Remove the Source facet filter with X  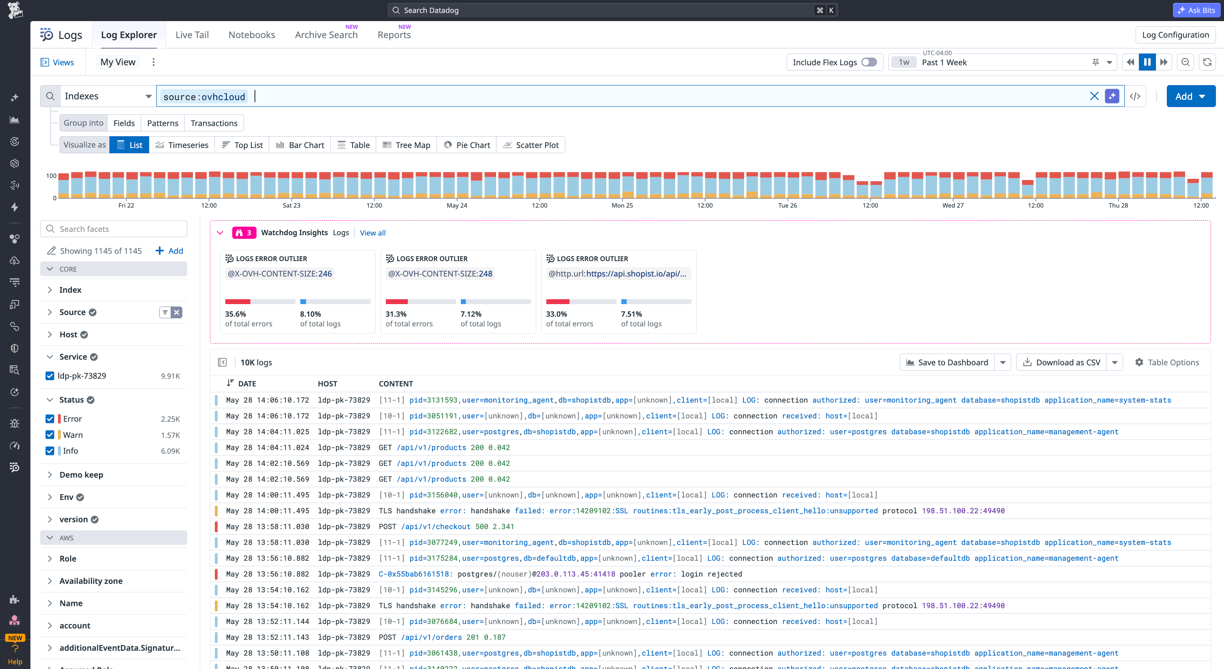pyautogui.click(x=176, y=312)
